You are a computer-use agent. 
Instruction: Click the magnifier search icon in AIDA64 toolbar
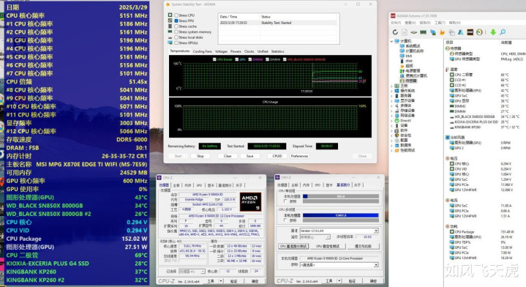[503, 32]
